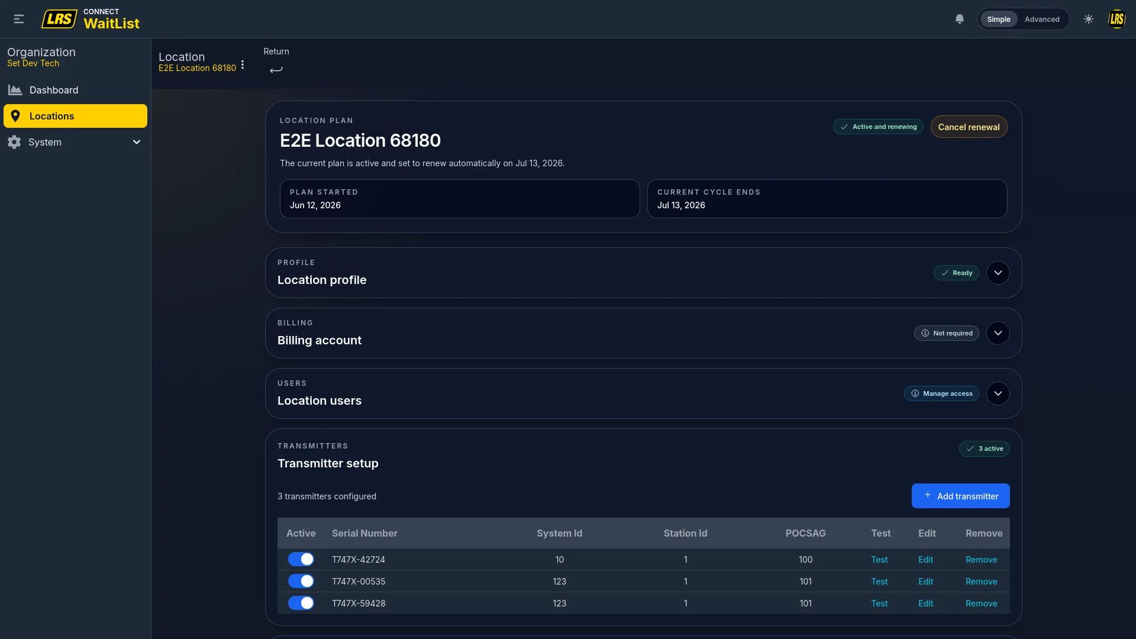Test transmitter T747X-00535

click(x=879, y=581)
